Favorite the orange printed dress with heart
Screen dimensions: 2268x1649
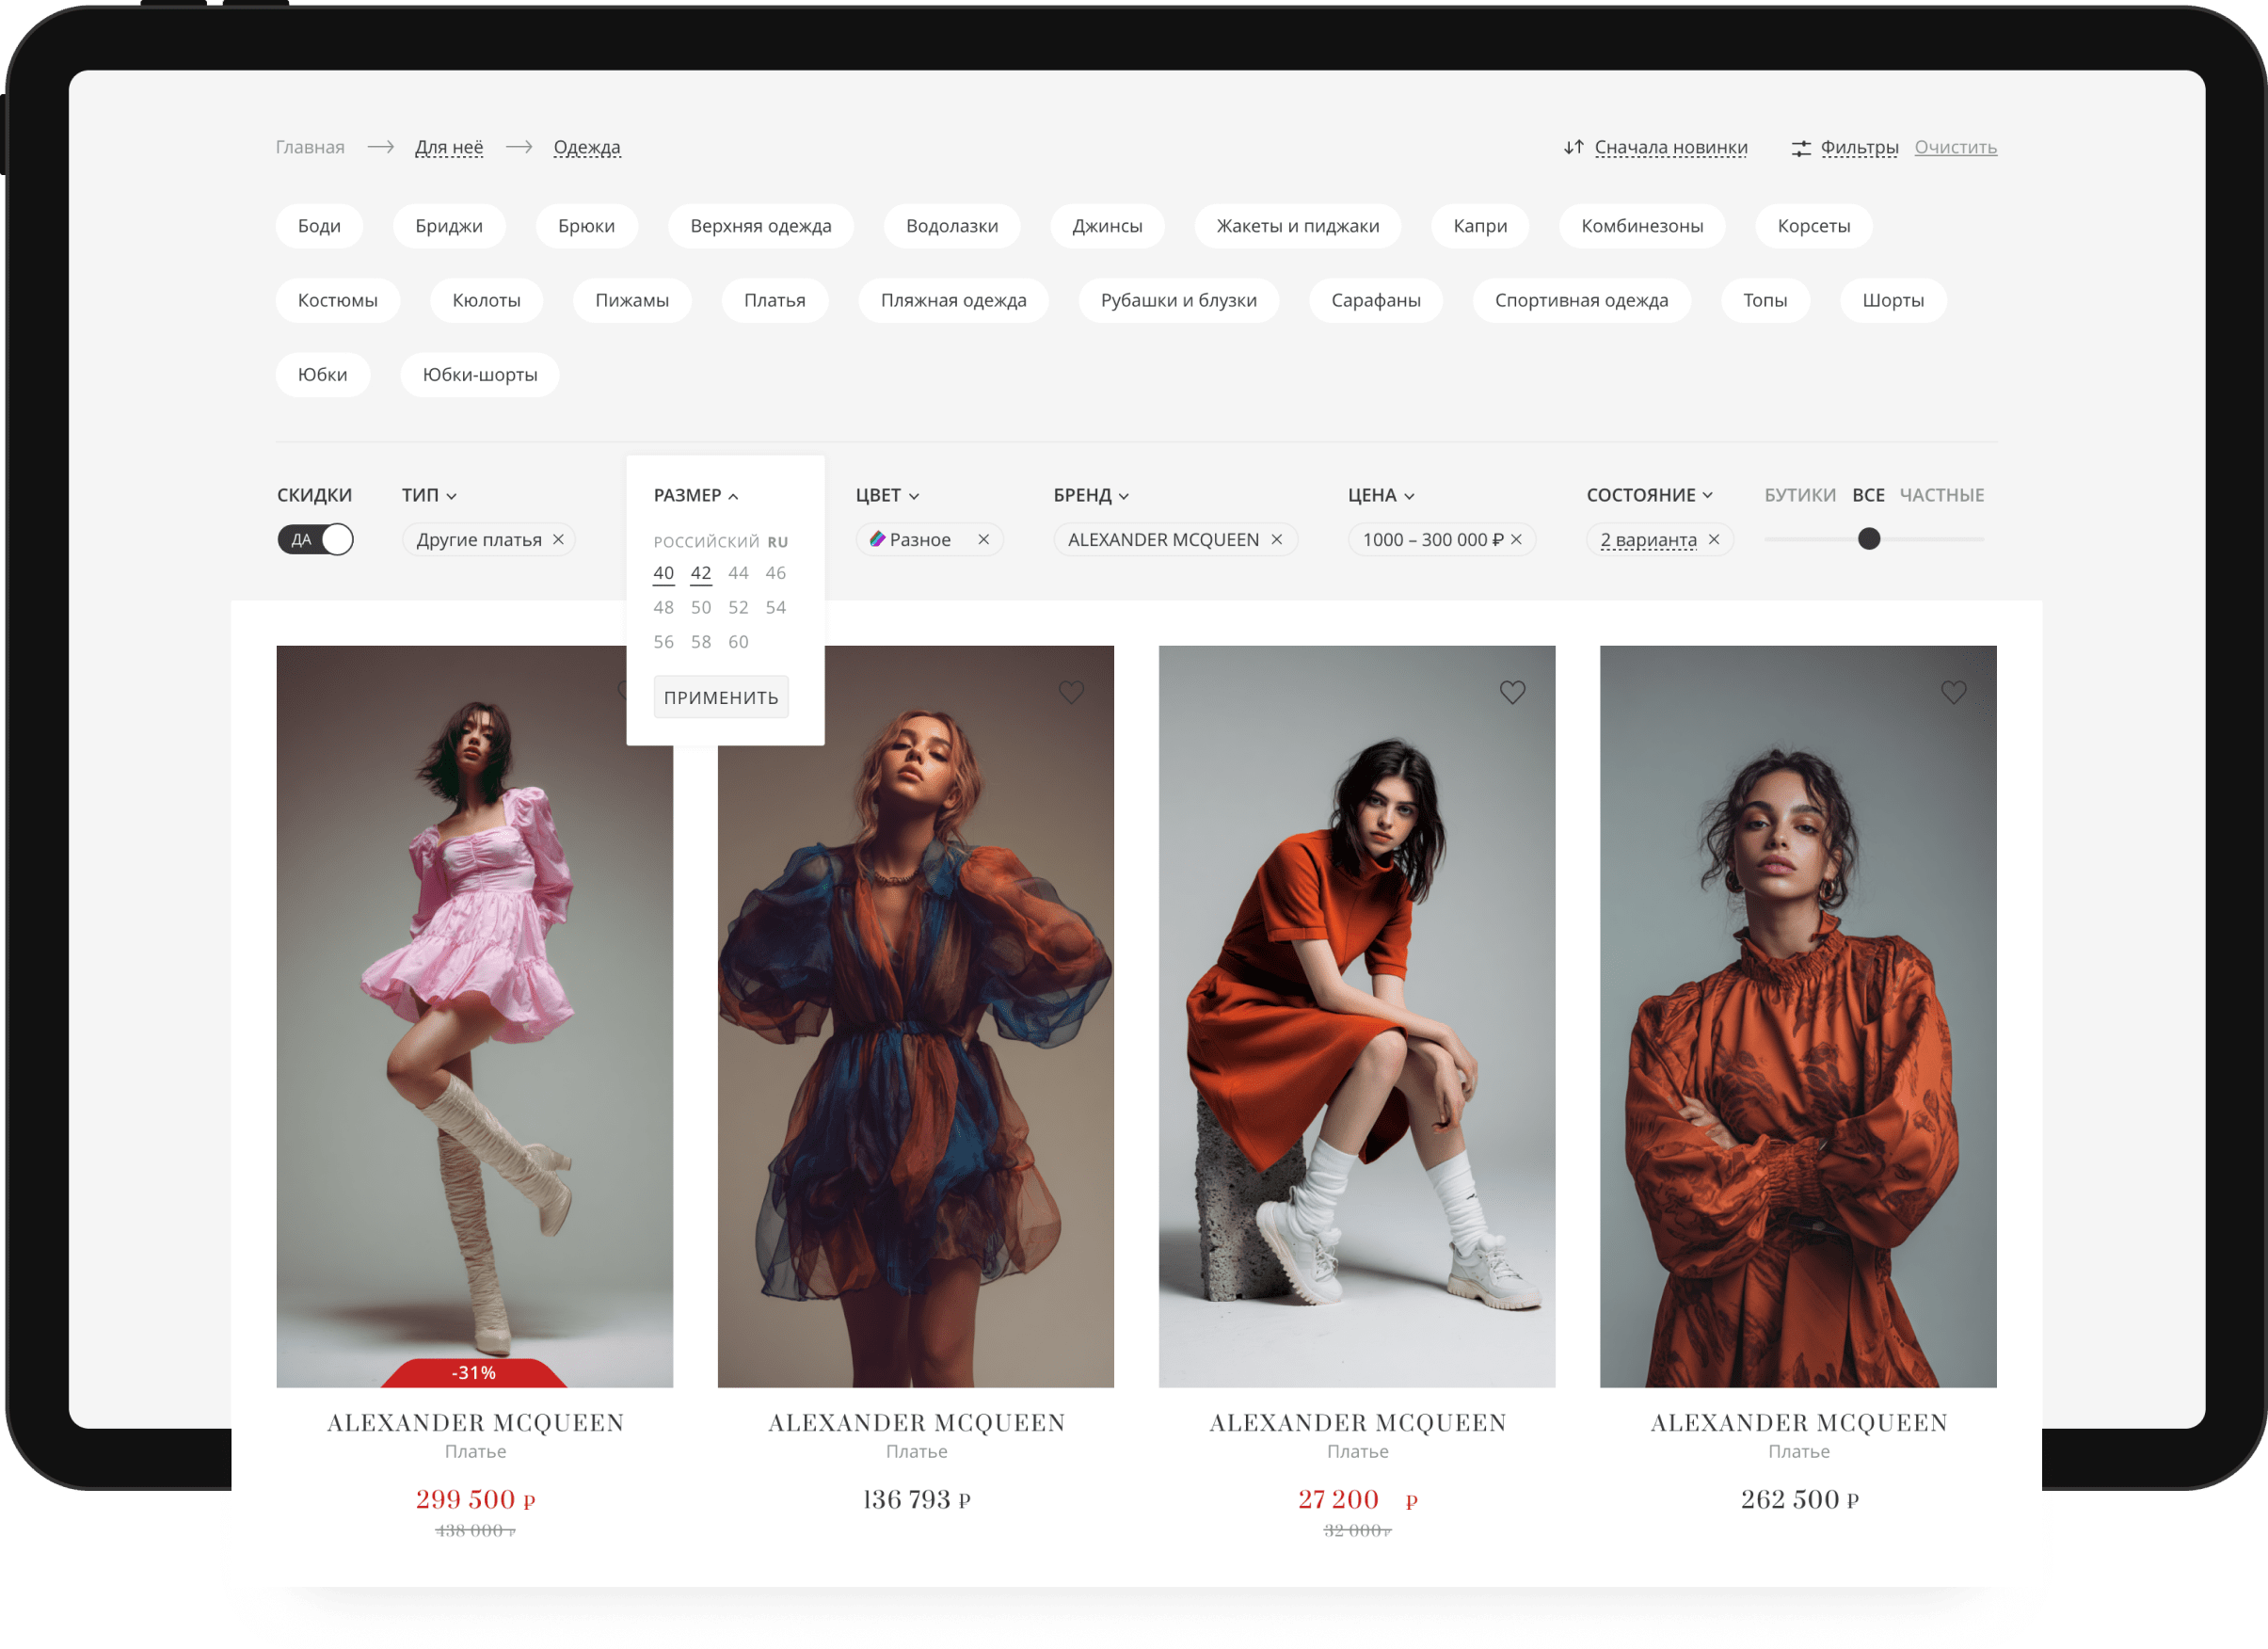tap(1953, 692)
